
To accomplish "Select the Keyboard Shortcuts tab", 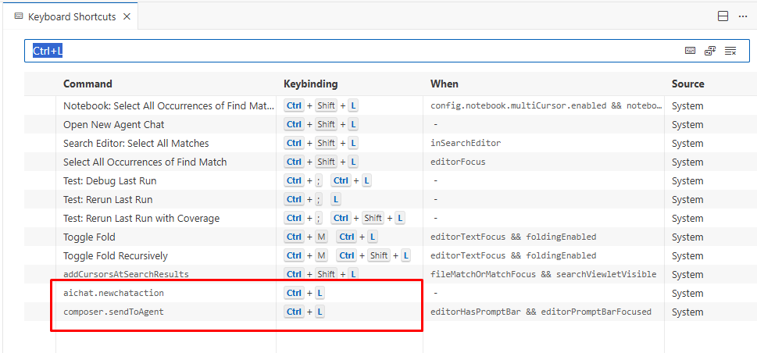I will 71,16.
